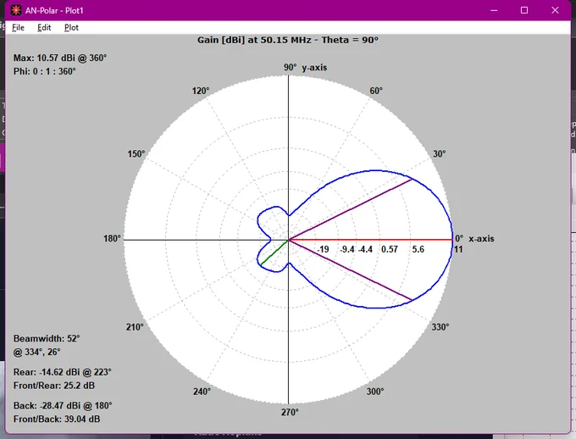Click the 0.57 gain scale label
The image size is (576, 439).
point(390,249)
